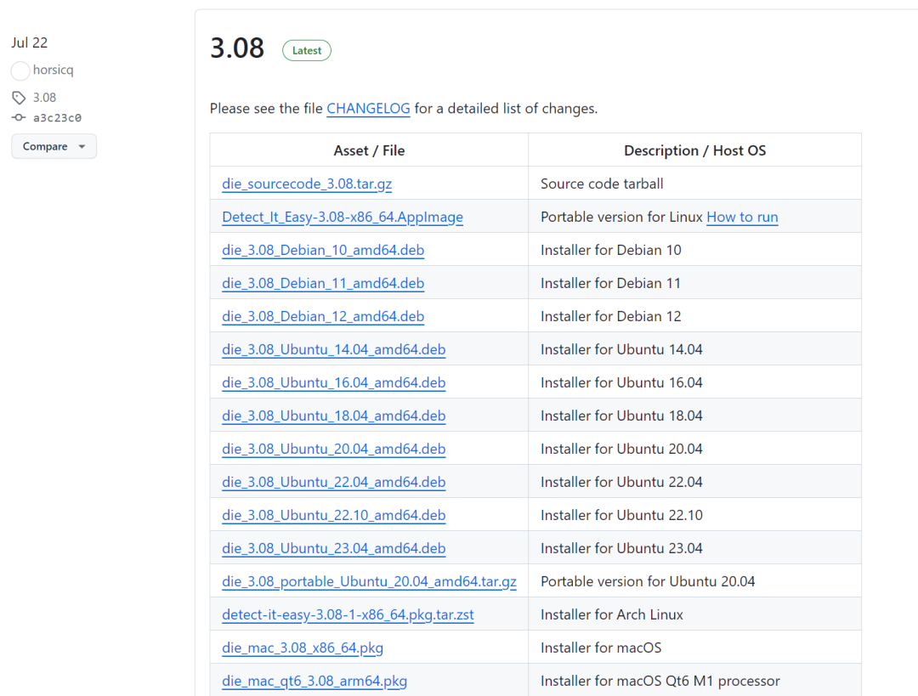Image resolution: width=918 pixels, height=696 pixels.
Task: Open commit a3c23c0
Action: [58, 117]
